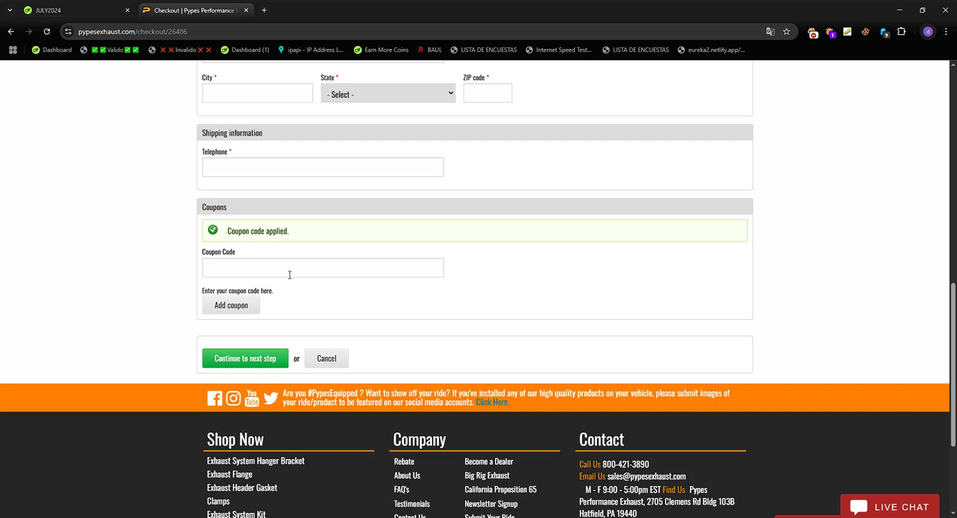The image size is (957, 518).
Task: Click the browser address bar URL
Action: pyautogui.click(x=133, y=31)
